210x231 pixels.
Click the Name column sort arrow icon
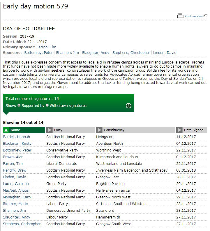click(x=6, y=130)
